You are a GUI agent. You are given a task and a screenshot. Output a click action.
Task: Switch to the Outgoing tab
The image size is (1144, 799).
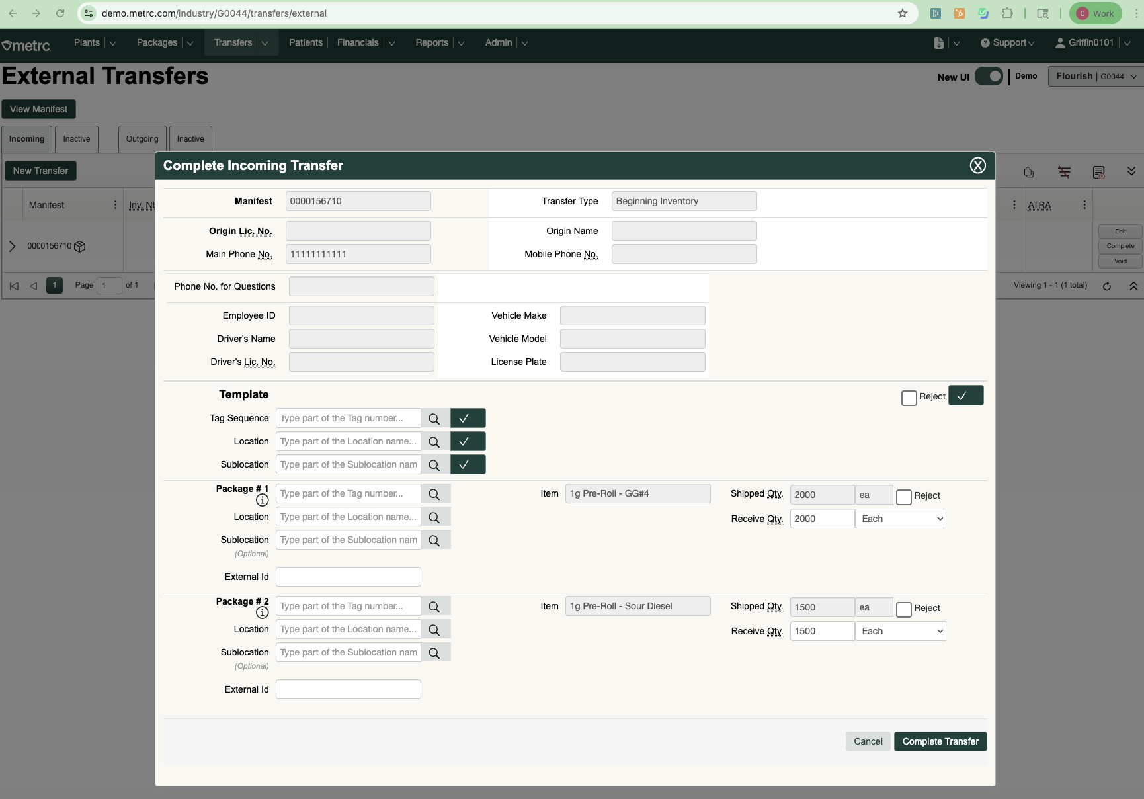point(142,140)
